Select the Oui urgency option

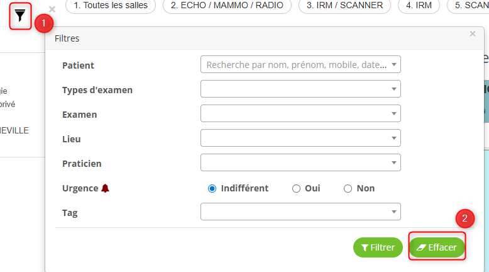pos(297,188)
